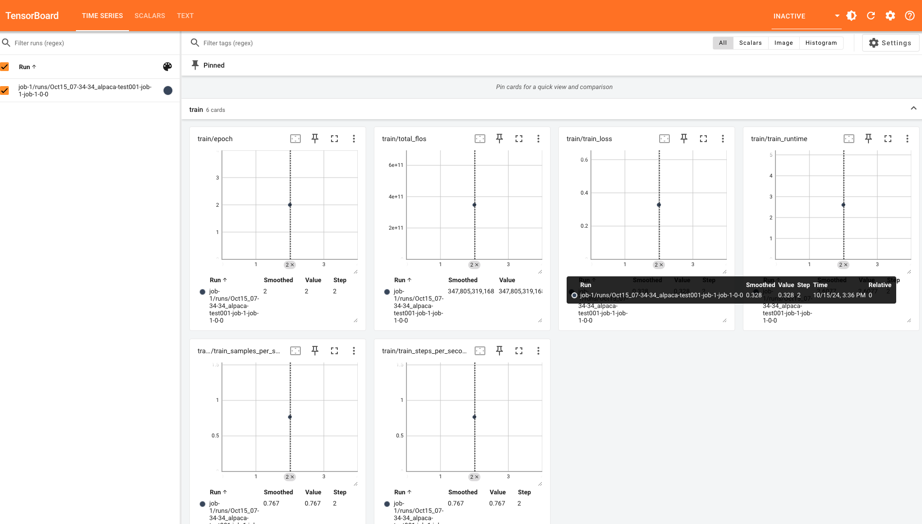Click the Smoothed column header in train/epoch table
Image resolution: width=922 pixels, height=524 pixels.
coord(278,280)
